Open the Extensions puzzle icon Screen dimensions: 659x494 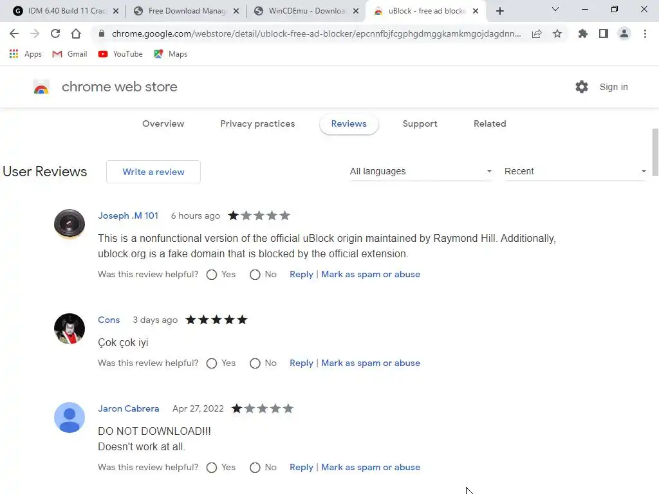click(583, 33)
